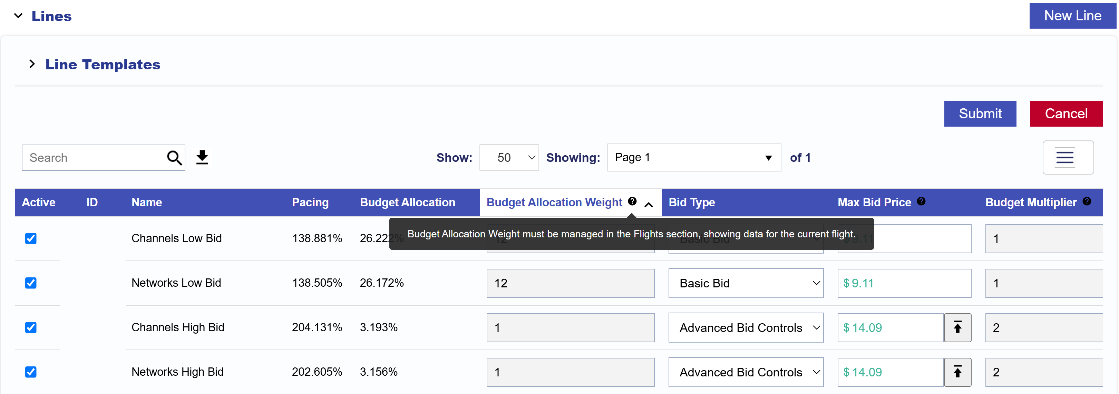This screenshot has width=1119, height=394.
Task: Click Networks Low Bid budget multiplier field
Action: [x=1044, y=283]
